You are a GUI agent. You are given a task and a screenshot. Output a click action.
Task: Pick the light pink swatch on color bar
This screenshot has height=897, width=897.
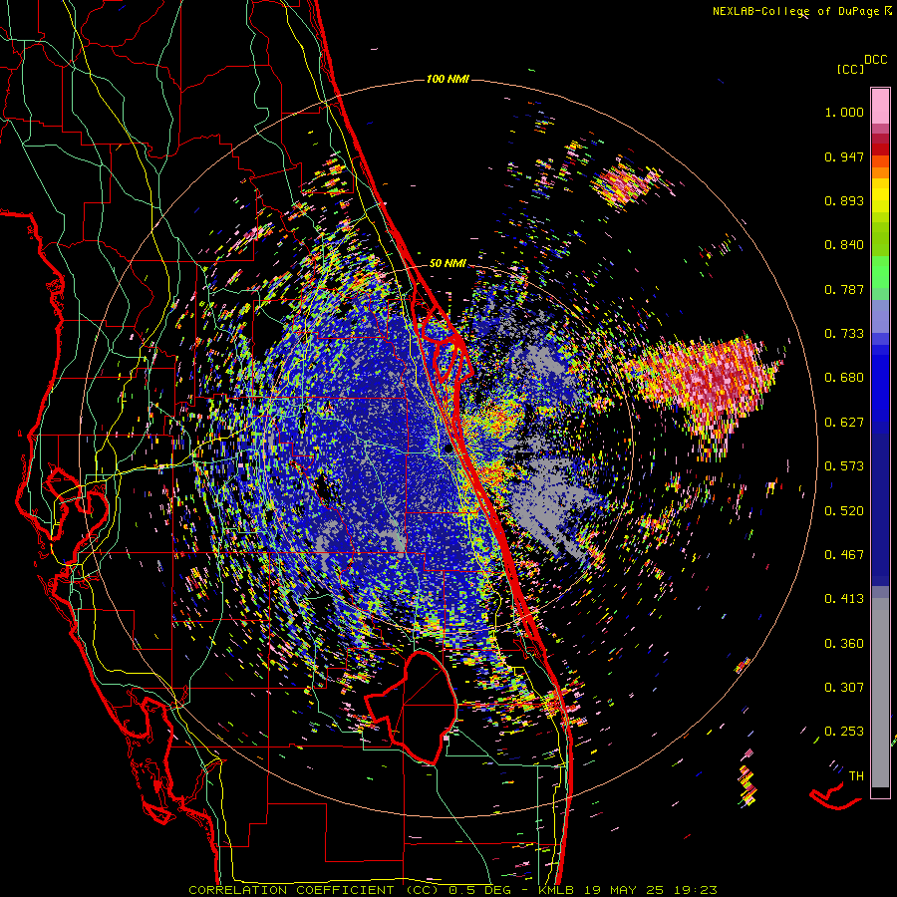pos(880,106)
